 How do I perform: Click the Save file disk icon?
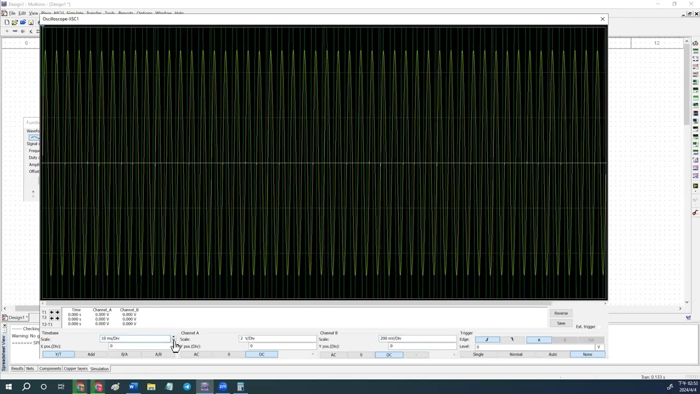coord(31,22)
